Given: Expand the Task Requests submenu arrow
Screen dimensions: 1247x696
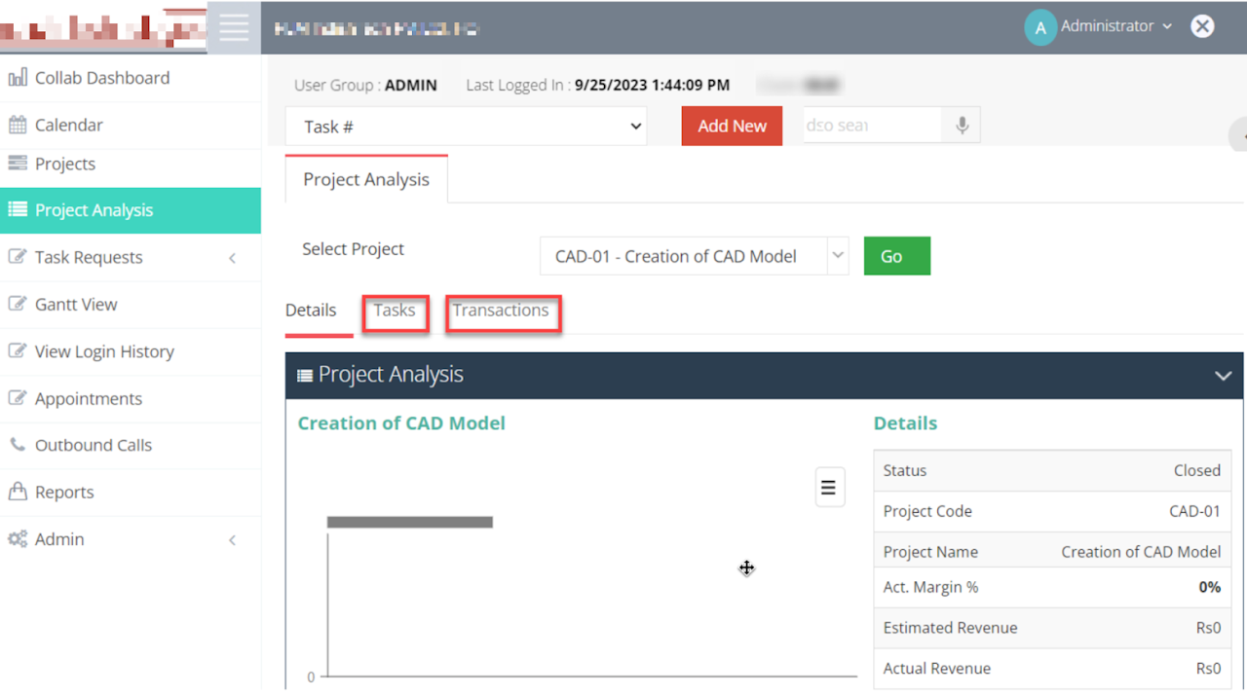Looking at the screenshot, I should [232, 258].
